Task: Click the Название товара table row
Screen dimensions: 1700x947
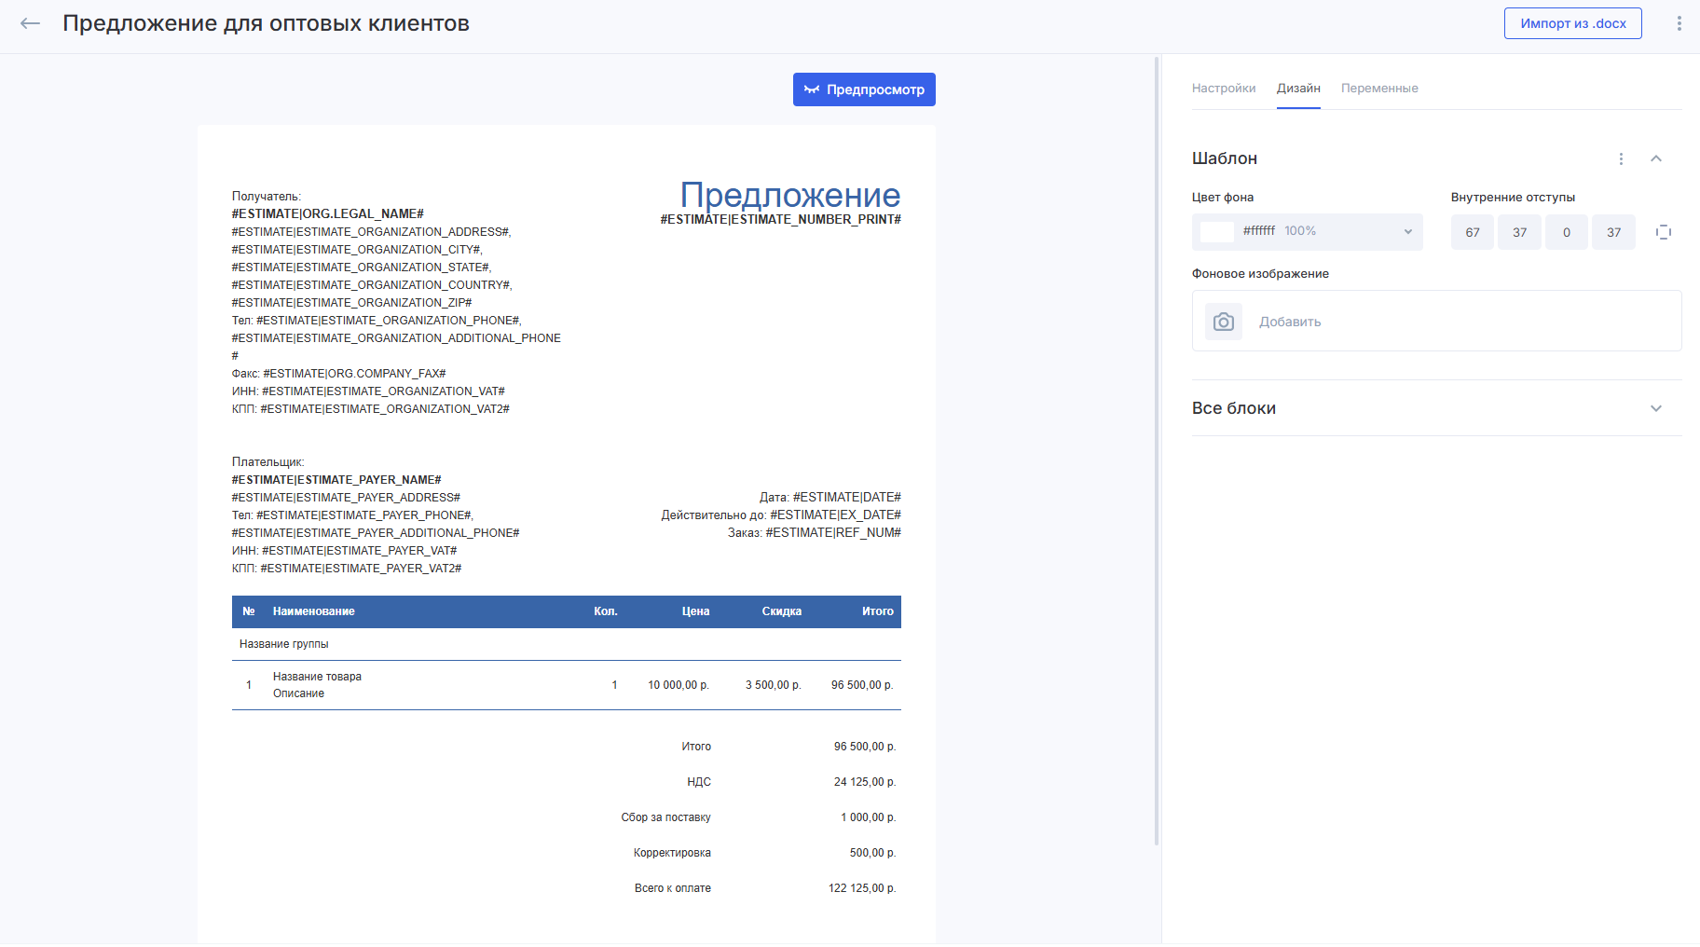Action: [x=566, y=685]
